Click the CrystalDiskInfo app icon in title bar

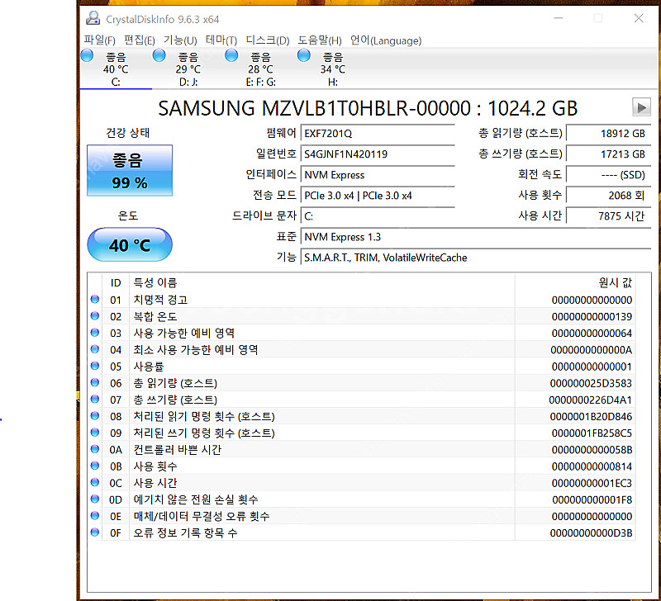93,18
